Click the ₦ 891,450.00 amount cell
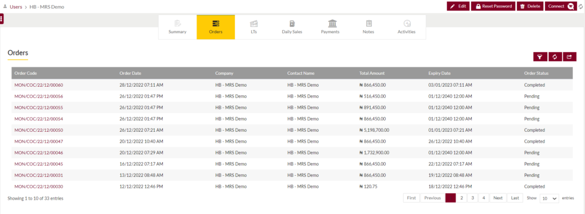Image resolution: width=585 pixels, height=214 pixels. (x=372, y=107)
